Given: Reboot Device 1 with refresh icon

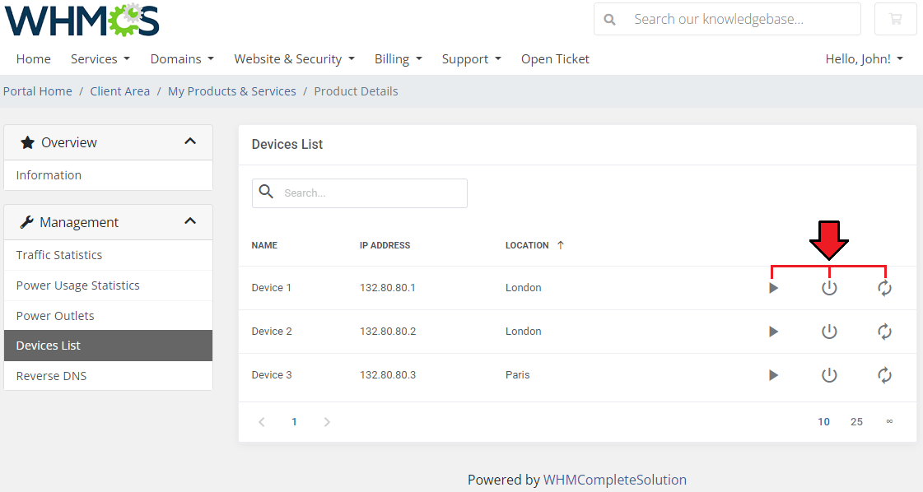Looking at the screenshot, I should coord(884,288).
